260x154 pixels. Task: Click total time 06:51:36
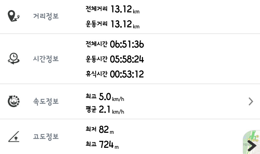pos(127,44)
